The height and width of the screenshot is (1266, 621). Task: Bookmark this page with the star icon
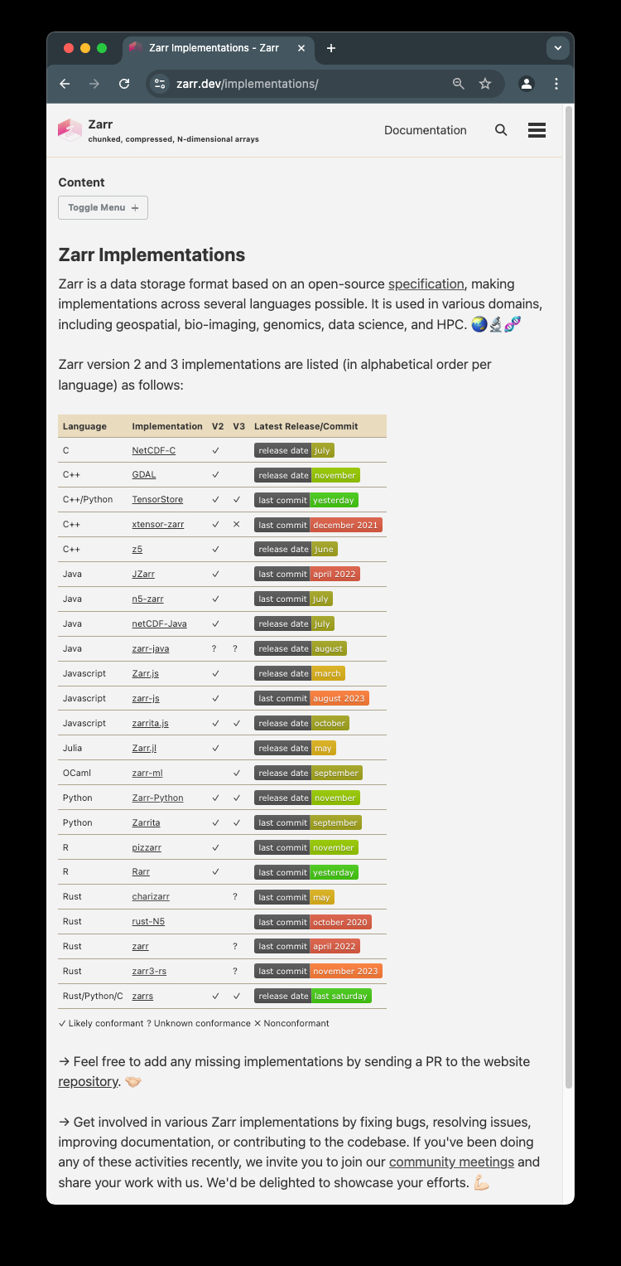[x=485, y=84]
